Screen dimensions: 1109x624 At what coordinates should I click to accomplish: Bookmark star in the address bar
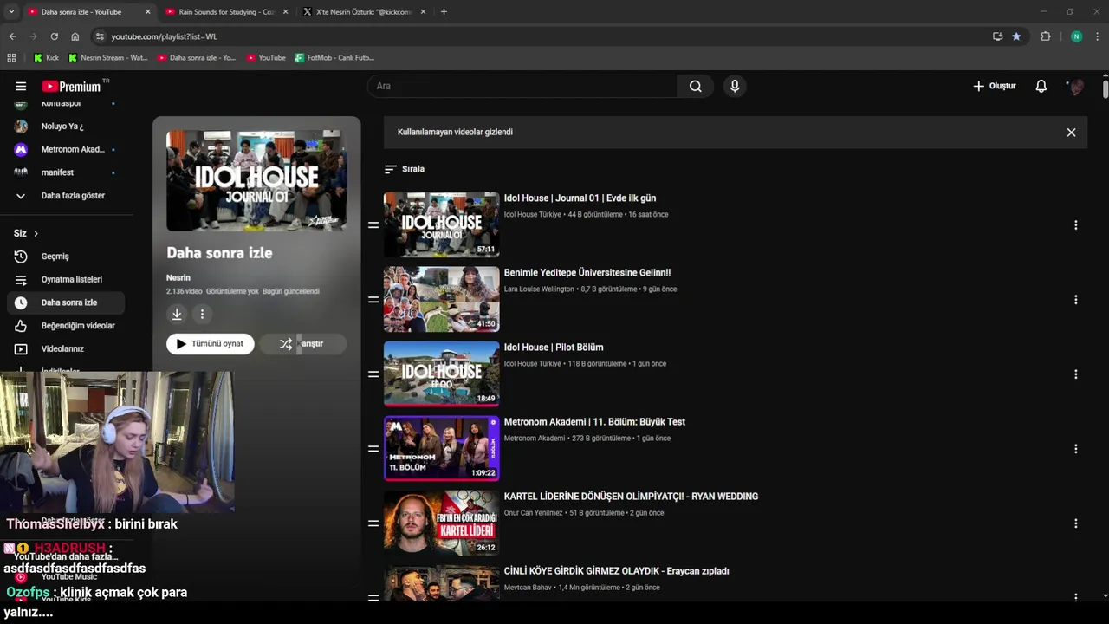click(x=1016, y=36)
